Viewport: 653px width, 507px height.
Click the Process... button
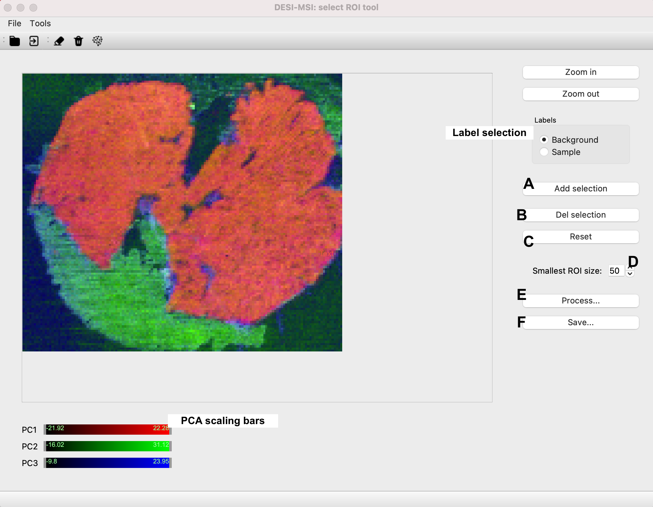pos(581,301)
